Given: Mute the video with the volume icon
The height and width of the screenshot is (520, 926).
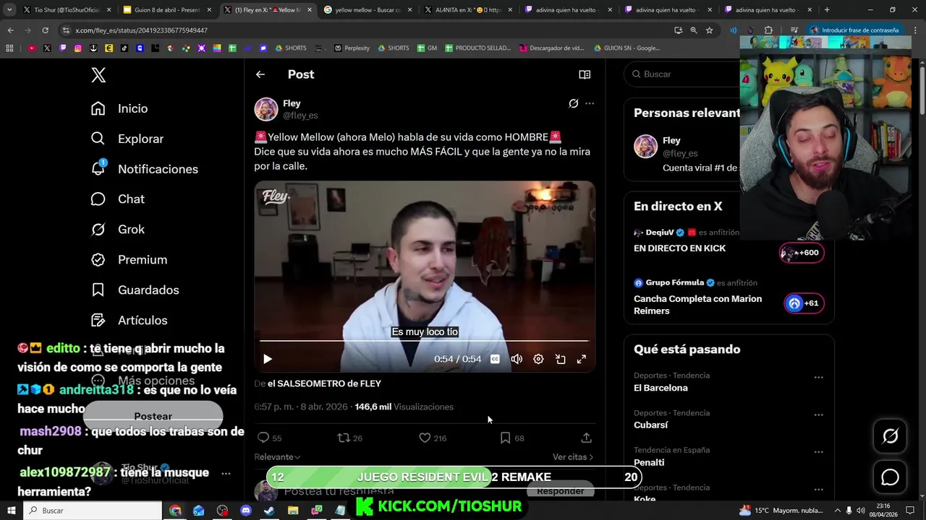Looking at the screenshot, I should pos(517,359).
